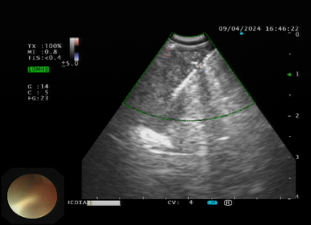Click the ±5.0 velocity scale label

pos(70,64)
